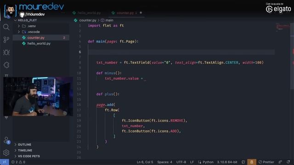Click Spaces: 4 indentation setting
The width and height of the screenshot is (294, 165).
[164, 162]
